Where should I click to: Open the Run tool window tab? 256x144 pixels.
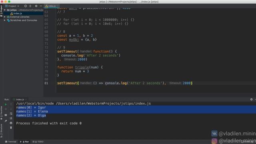24,142
